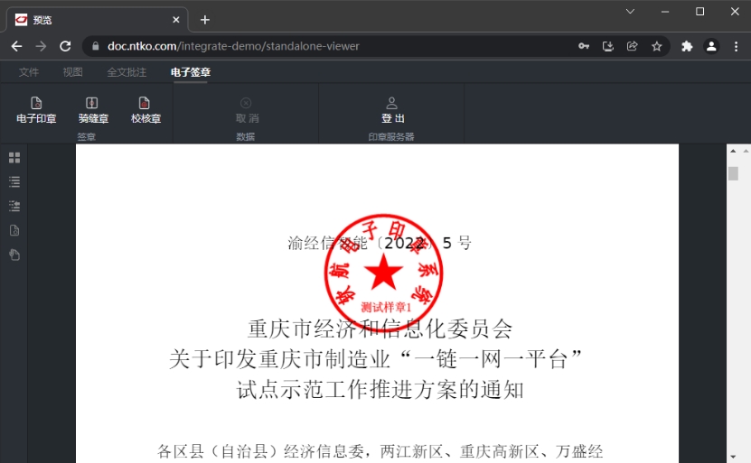Share this page icon

(633, 46)
